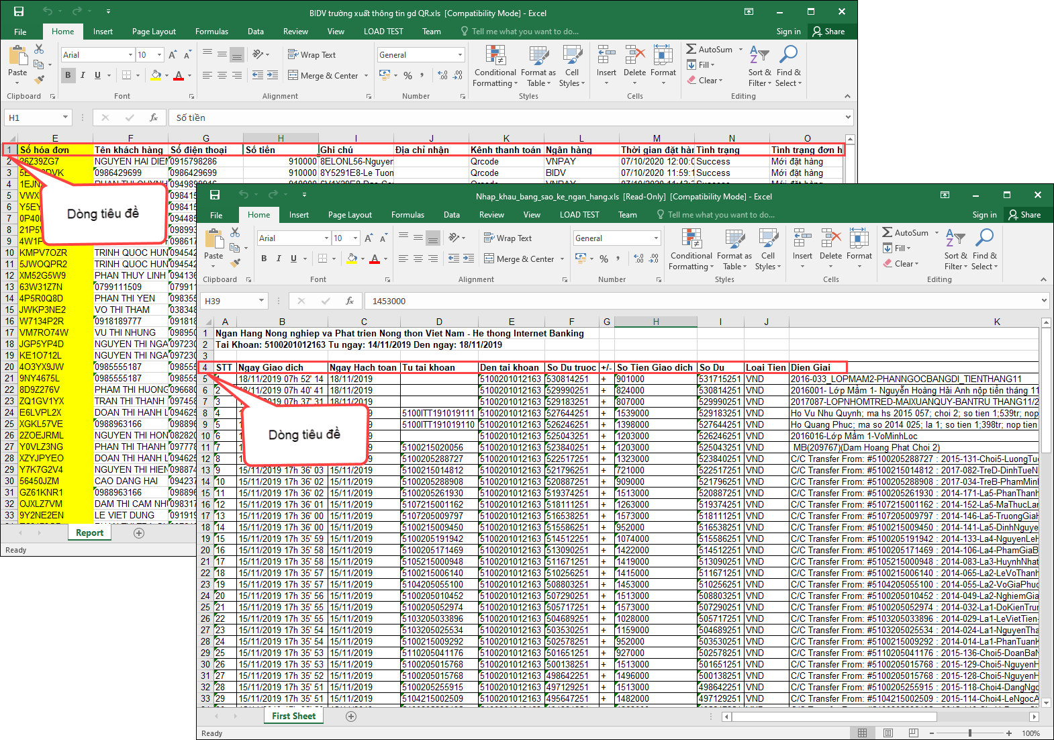This screenshot has height=740, width=1054.
Task: Select the Report sheet tab
Action: [89, 533]
